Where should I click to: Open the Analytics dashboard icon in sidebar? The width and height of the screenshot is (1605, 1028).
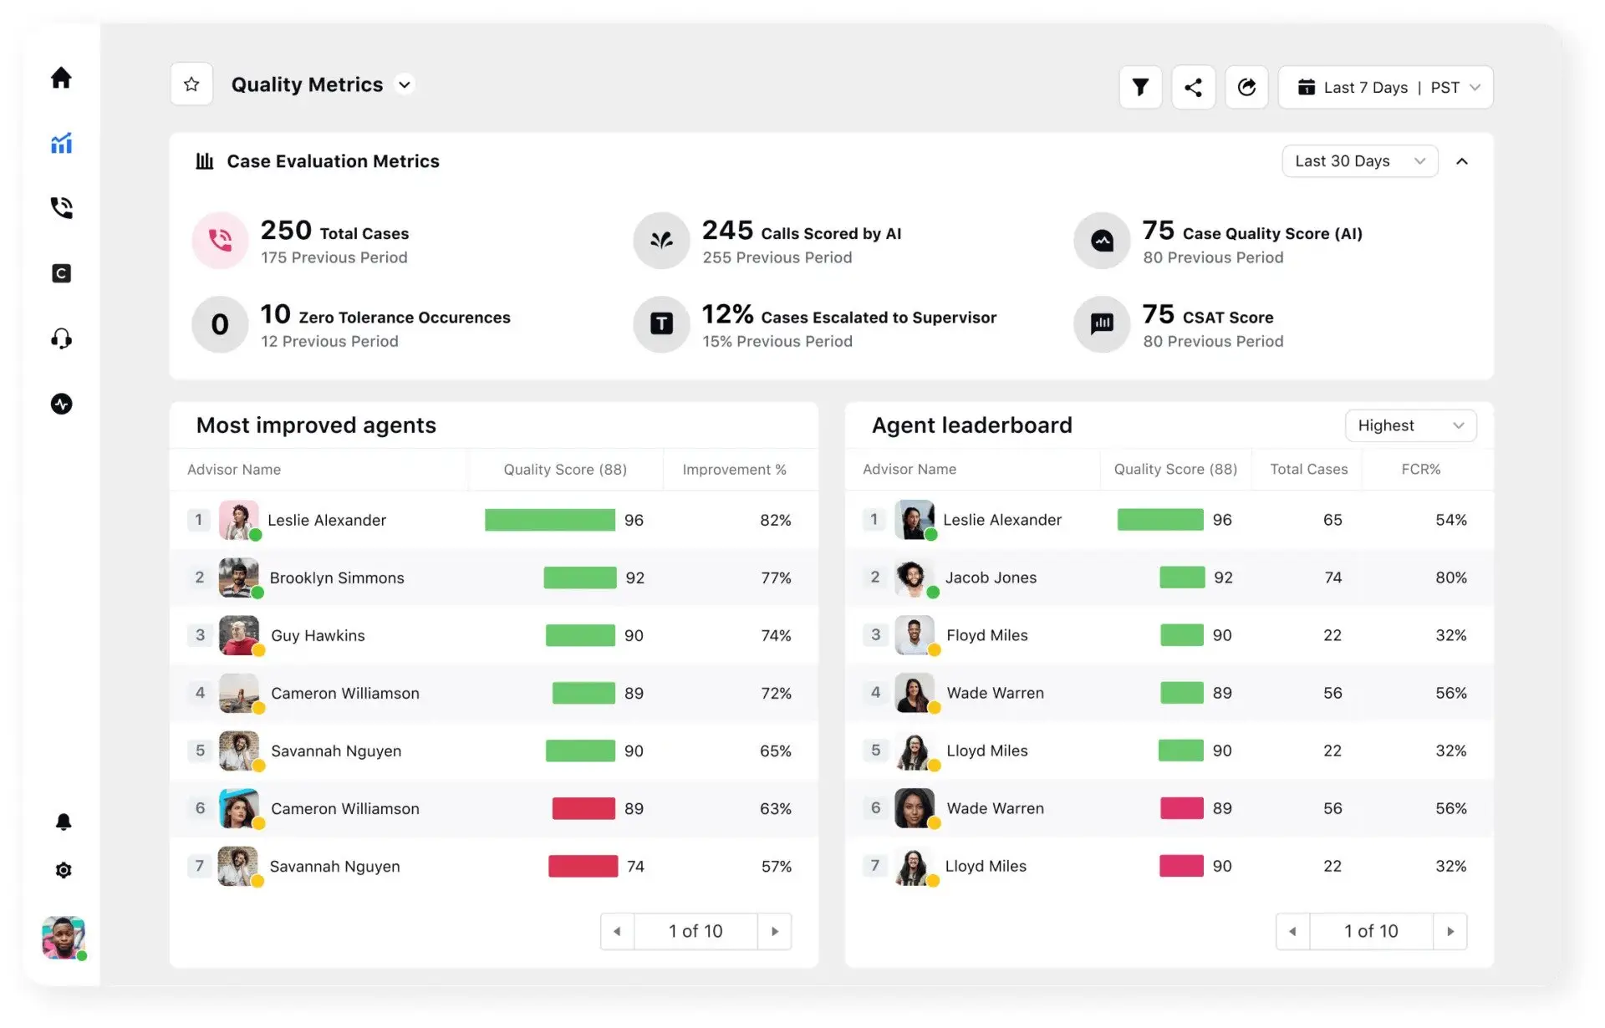click(x=61, y=143)
